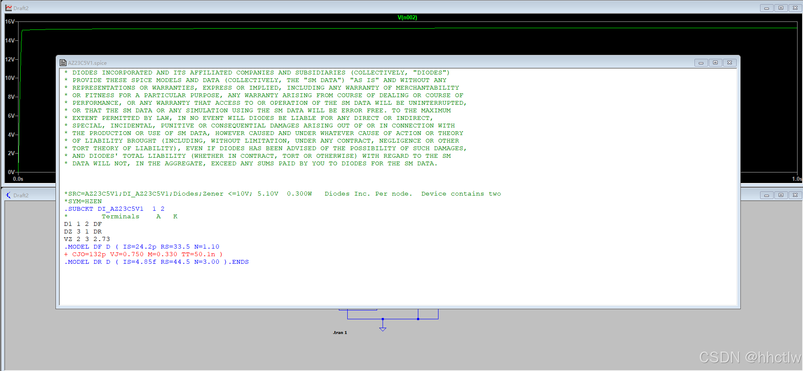803x371 pixels.
Task: Click the .SUBCKT DI_AZ23C5V1 line
Action: click(114, 209)
